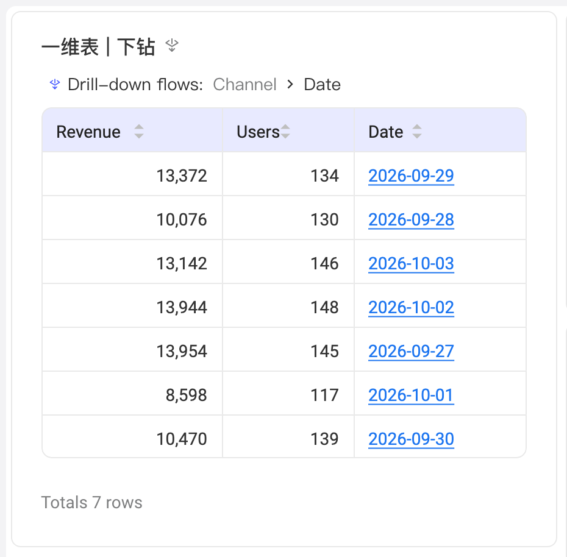
Task: Select the Date breadcrumb item
Action: (x=322, y=85)
